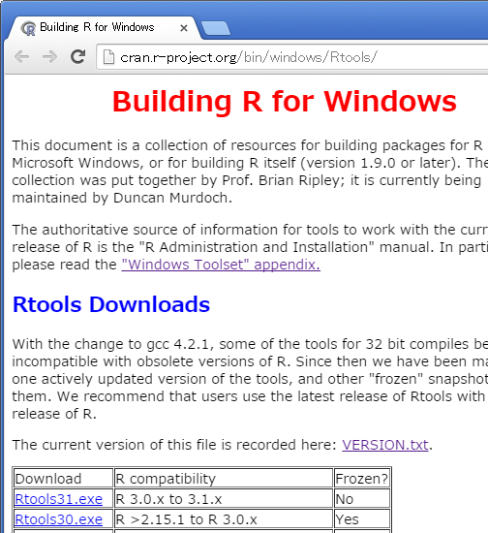This screenshot has height=533, width=488.
Task: Close the Building R for Windows tab
Action: 184,28
